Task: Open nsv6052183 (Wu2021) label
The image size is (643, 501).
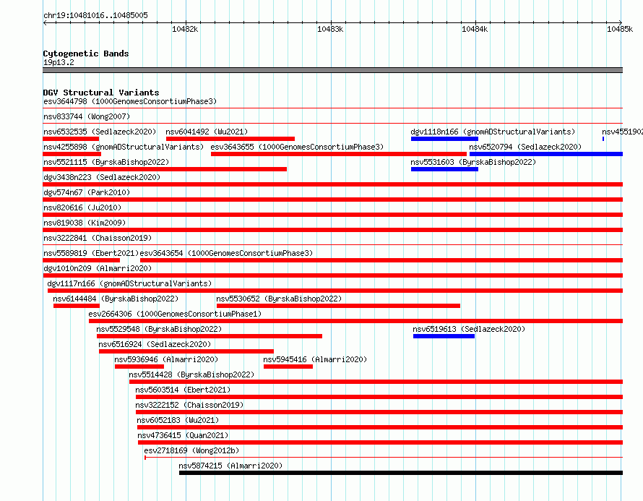Action: (178, 420)
